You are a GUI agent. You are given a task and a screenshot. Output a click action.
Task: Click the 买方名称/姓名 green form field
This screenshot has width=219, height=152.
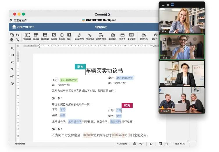[x=69, y=80]
